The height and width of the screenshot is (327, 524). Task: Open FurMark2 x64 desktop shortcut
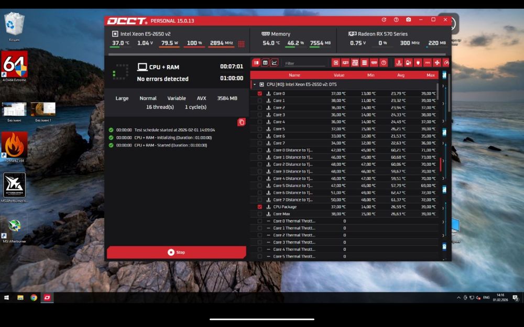click(14, 147)
